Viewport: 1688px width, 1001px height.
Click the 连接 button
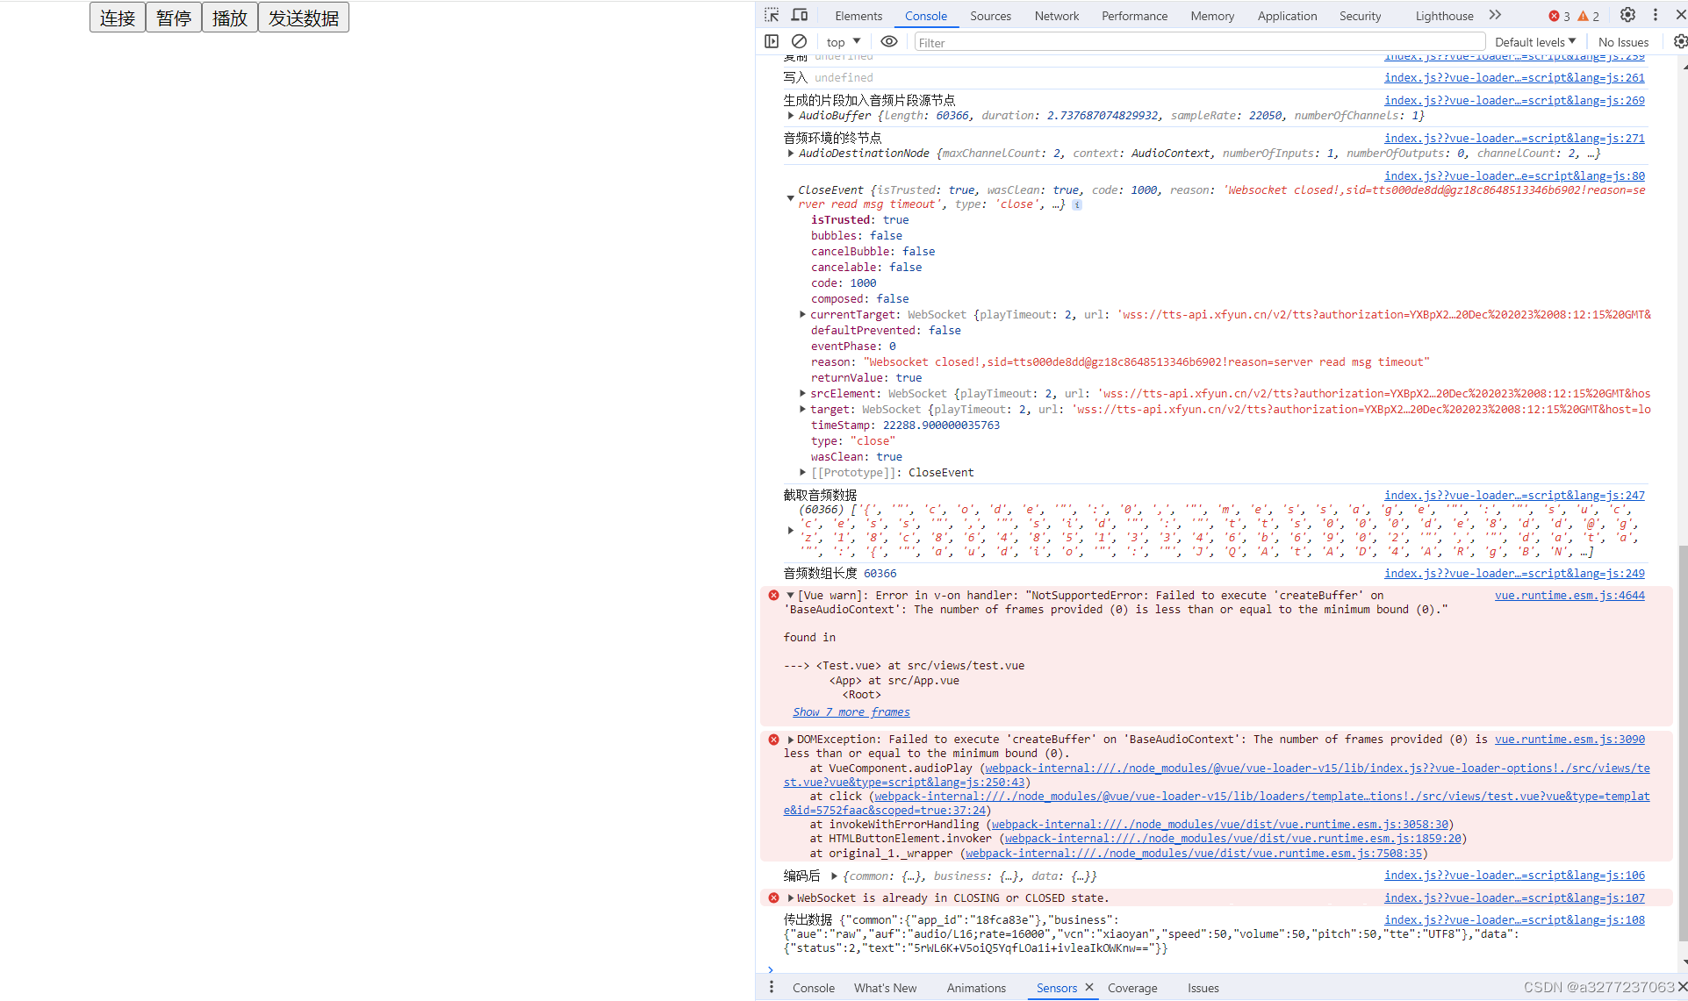point(118,18)
